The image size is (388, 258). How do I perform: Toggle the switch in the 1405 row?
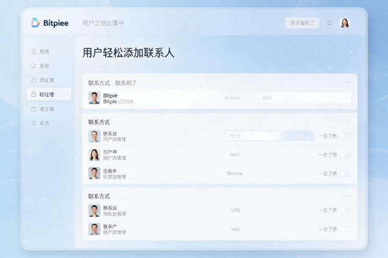click(x=345, y=230)
